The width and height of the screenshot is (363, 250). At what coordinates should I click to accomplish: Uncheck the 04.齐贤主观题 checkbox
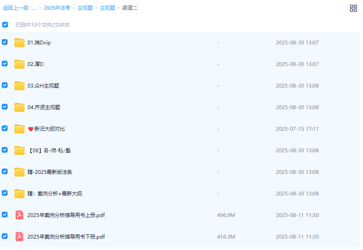click(x=5, y=107)
